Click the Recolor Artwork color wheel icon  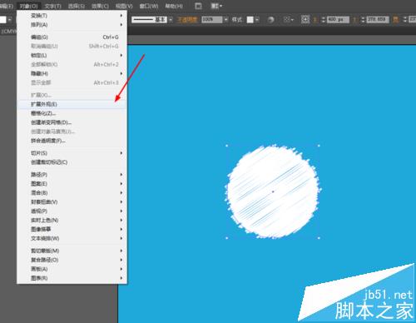pos(270,20)
